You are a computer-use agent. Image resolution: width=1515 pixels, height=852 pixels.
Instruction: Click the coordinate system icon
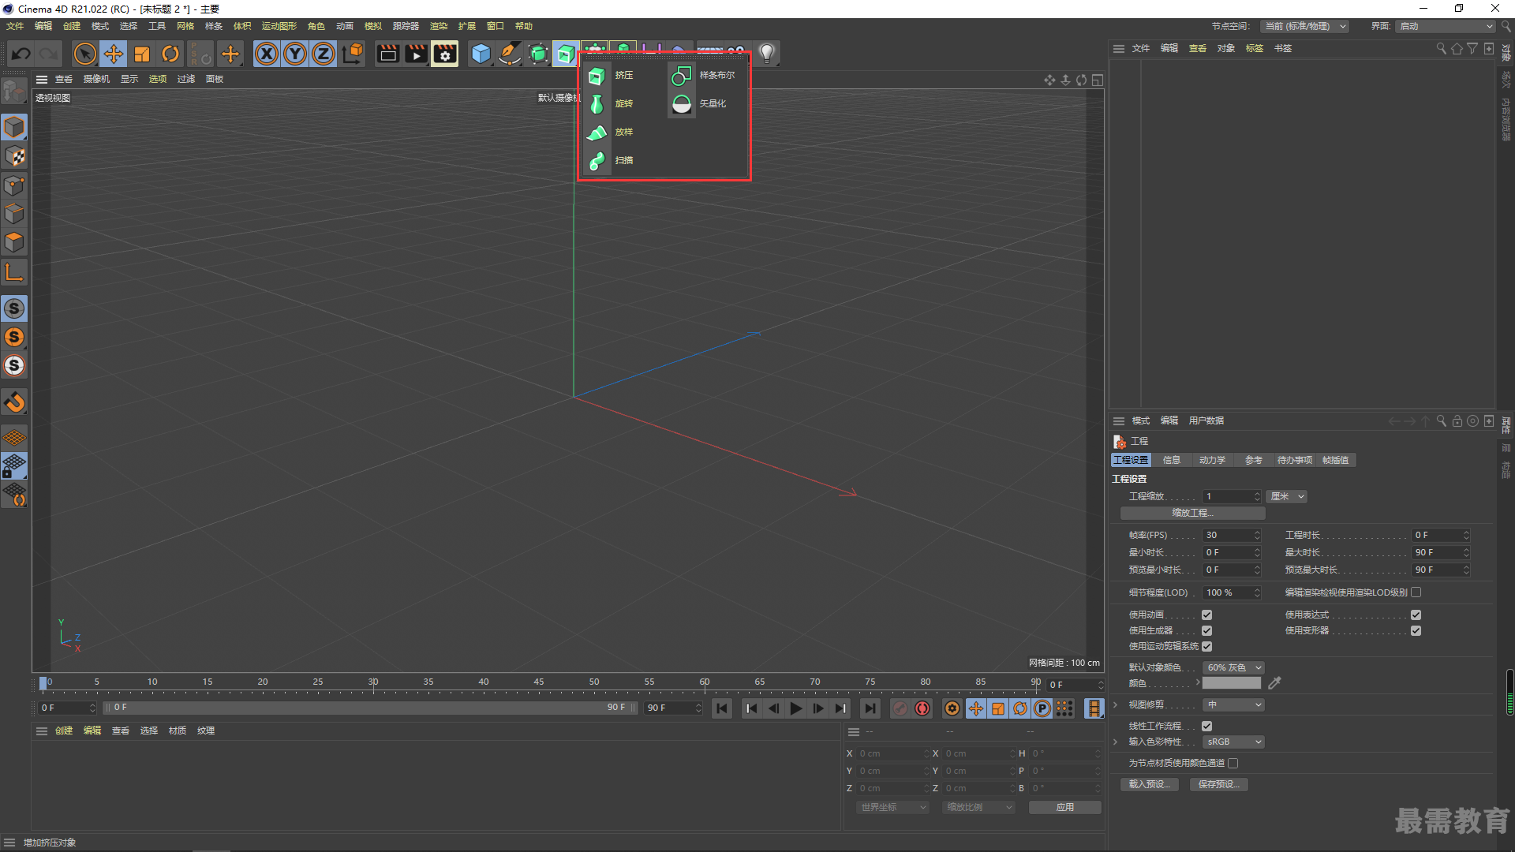tap(353, 54)
